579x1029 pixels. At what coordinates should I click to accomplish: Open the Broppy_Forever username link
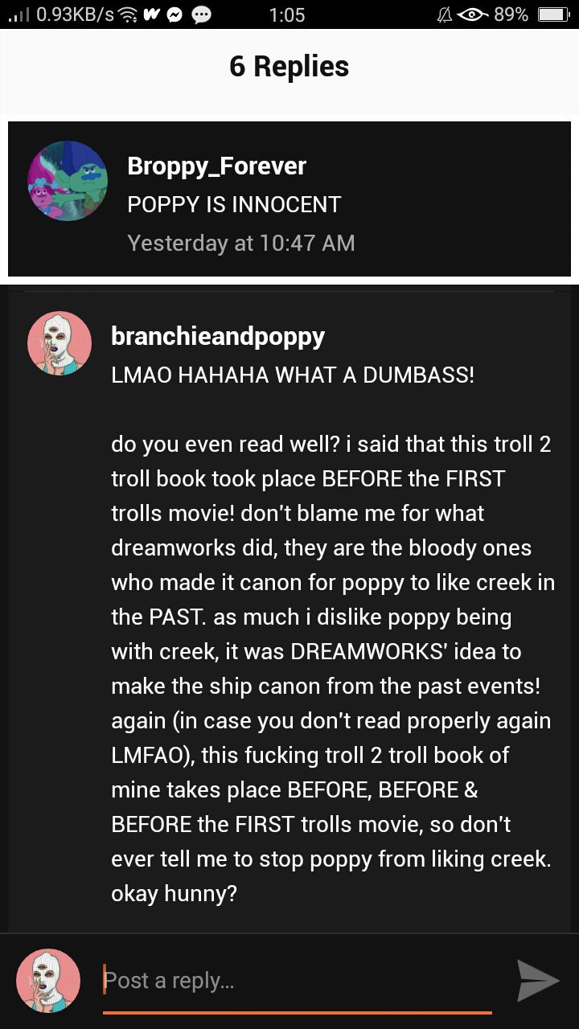point(216,166)
